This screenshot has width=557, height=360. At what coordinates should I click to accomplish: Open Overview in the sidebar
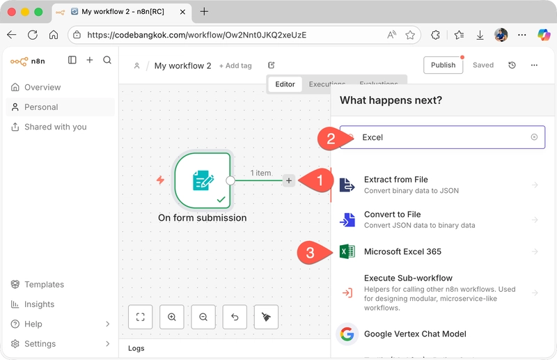pos(42,87)
